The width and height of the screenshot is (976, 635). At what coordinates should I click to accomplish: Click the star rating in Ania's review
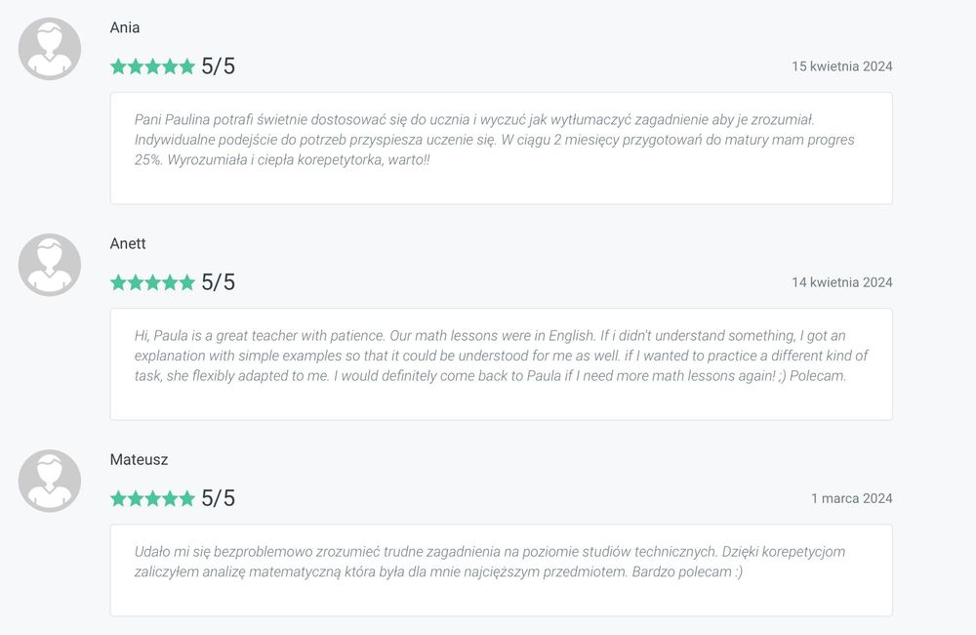(152, 66)
